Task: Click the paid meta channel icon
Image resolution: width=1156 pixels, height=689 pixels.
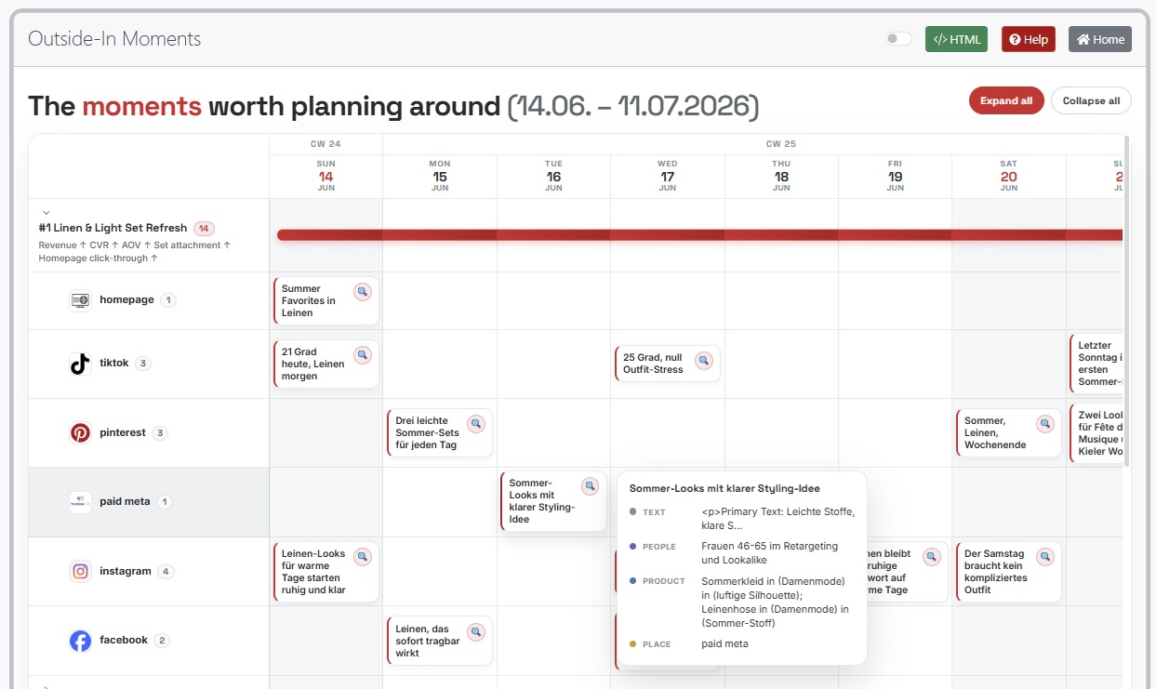Action: (81, 502)
